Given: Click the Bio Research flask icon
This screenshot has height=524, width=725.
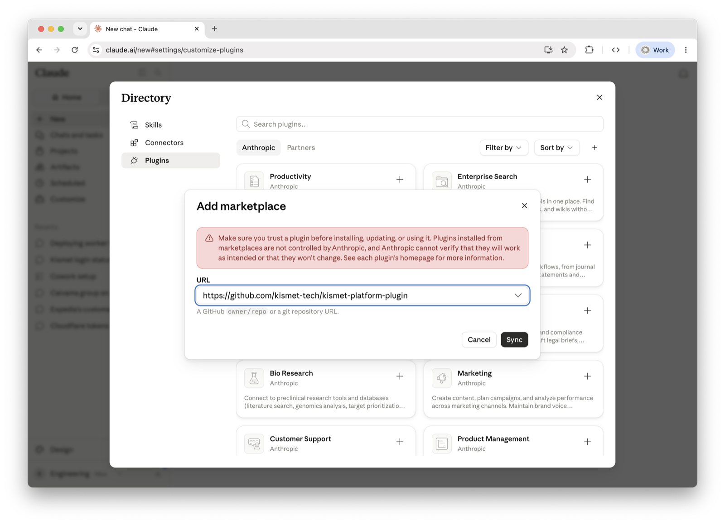Looking at the screenshot, I should [x=254, y=378].
